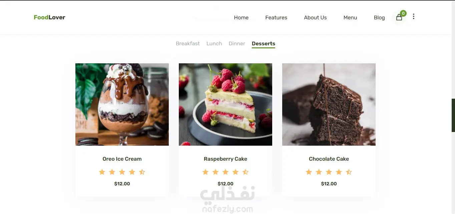Click the cart item count badge
This screenshot has height=214, width=455.
[x=403, y=13]
